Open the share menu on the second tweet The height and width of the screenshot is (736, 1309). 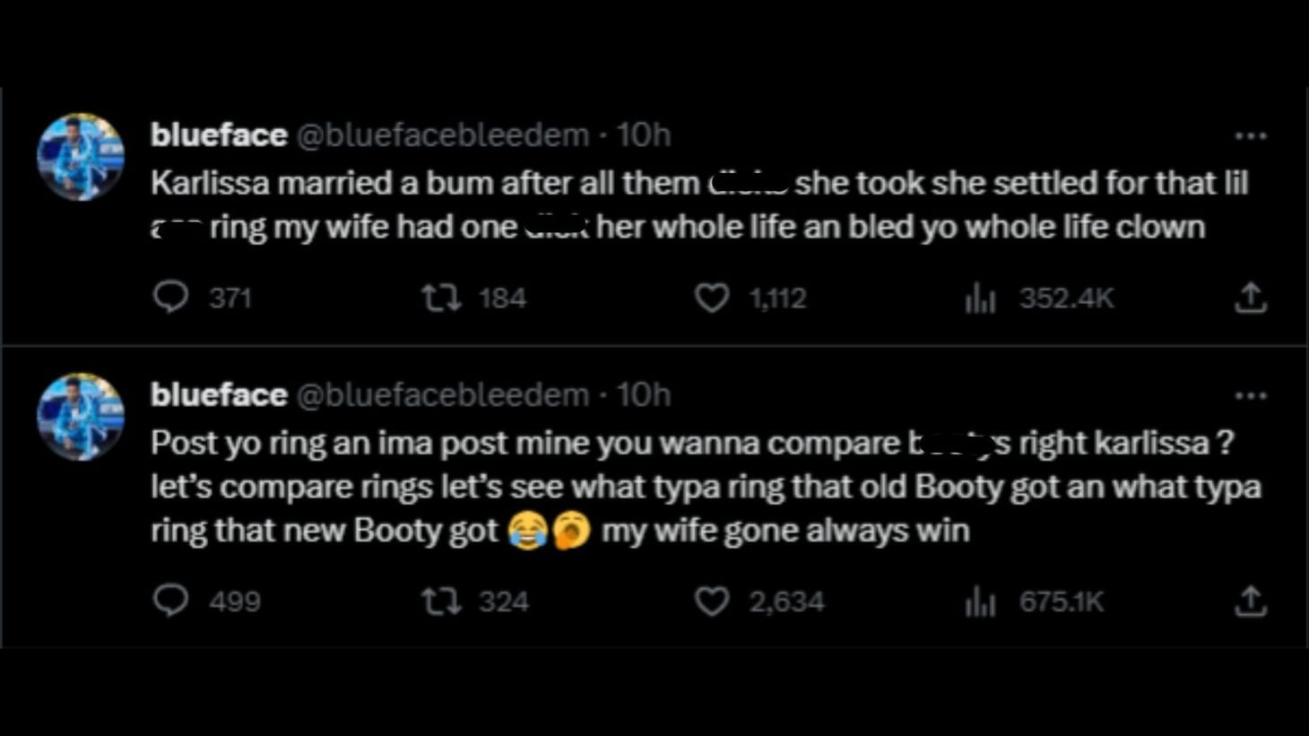[x=1252, y=601]
